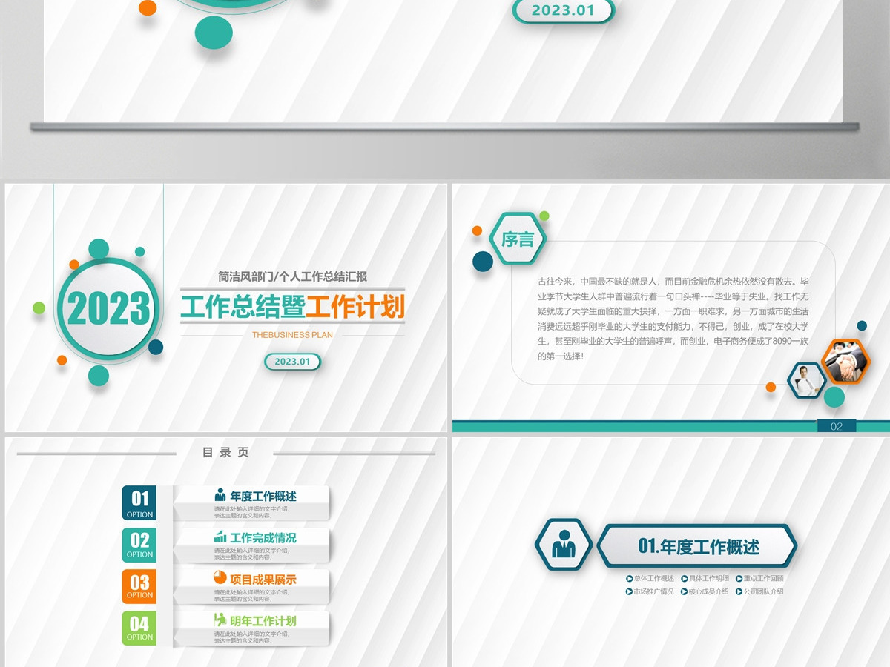Click the THEBUSINESS PLAN caption
Screen dimensions: 890x667
292,335
